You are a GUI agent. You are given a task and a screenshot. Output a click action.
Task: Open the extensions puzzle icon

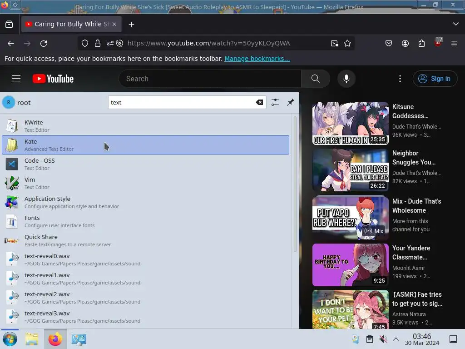421,43
